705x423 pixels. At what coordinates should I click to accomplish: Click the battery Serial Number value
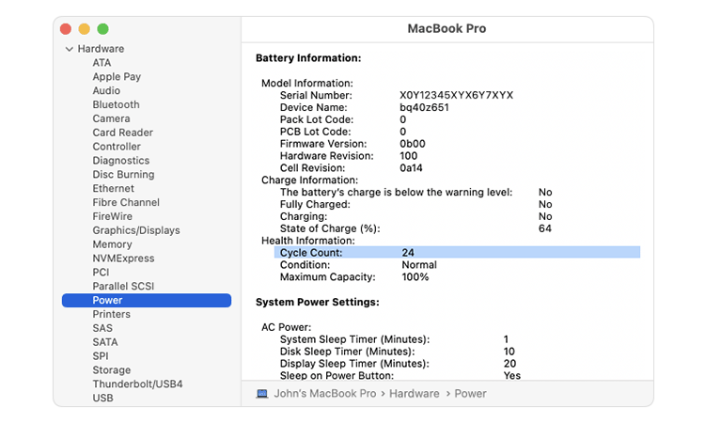pyautogui.click(x=456, y=95)
